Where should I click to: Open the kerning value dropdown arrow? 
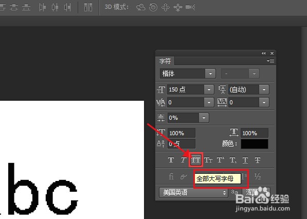click(209, 102)
